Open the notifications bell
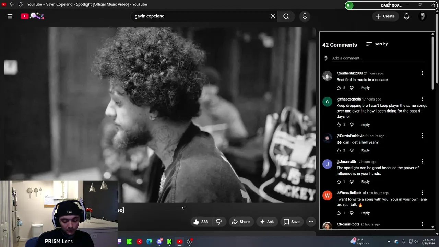 [x=406, y=16]
